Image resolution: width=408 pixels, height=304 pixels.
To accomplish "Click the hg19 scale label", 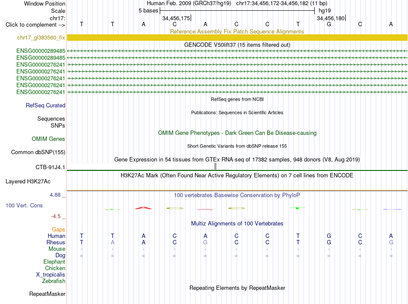I will (x=325, y=11).
